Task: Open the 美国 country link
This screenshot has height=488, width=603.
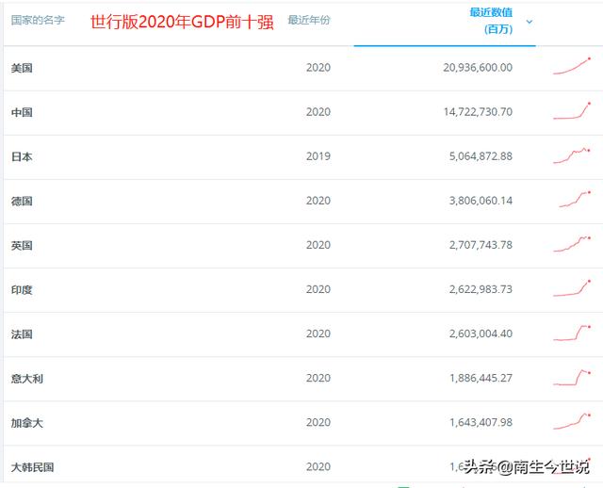Action: pyautogui.click(x=22, y=68)
